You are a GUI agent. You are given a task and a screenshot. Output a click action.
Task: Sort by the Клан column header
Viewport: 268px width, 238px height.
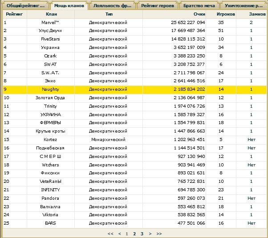(x=51, y=14)
